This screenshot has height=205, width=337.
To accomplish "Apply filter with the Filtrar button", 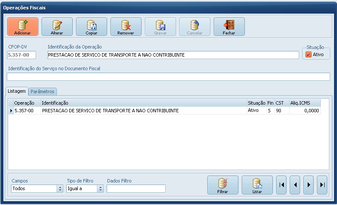I will (223, 185).
